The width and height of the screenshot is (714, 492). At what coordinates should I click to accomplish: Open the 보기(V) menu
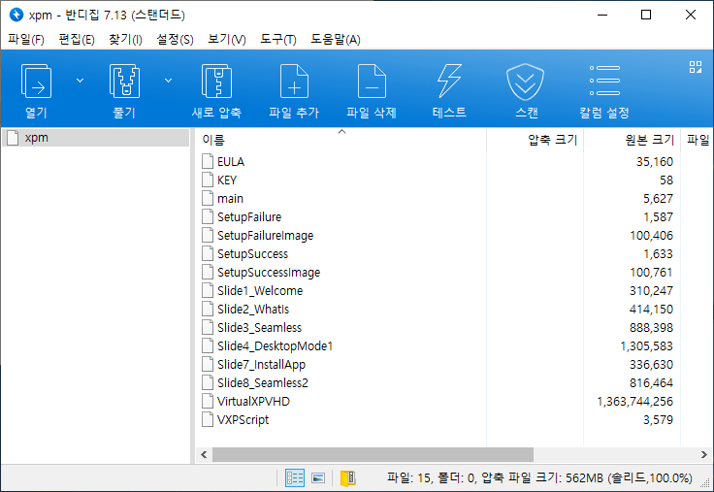click(227, 40)
